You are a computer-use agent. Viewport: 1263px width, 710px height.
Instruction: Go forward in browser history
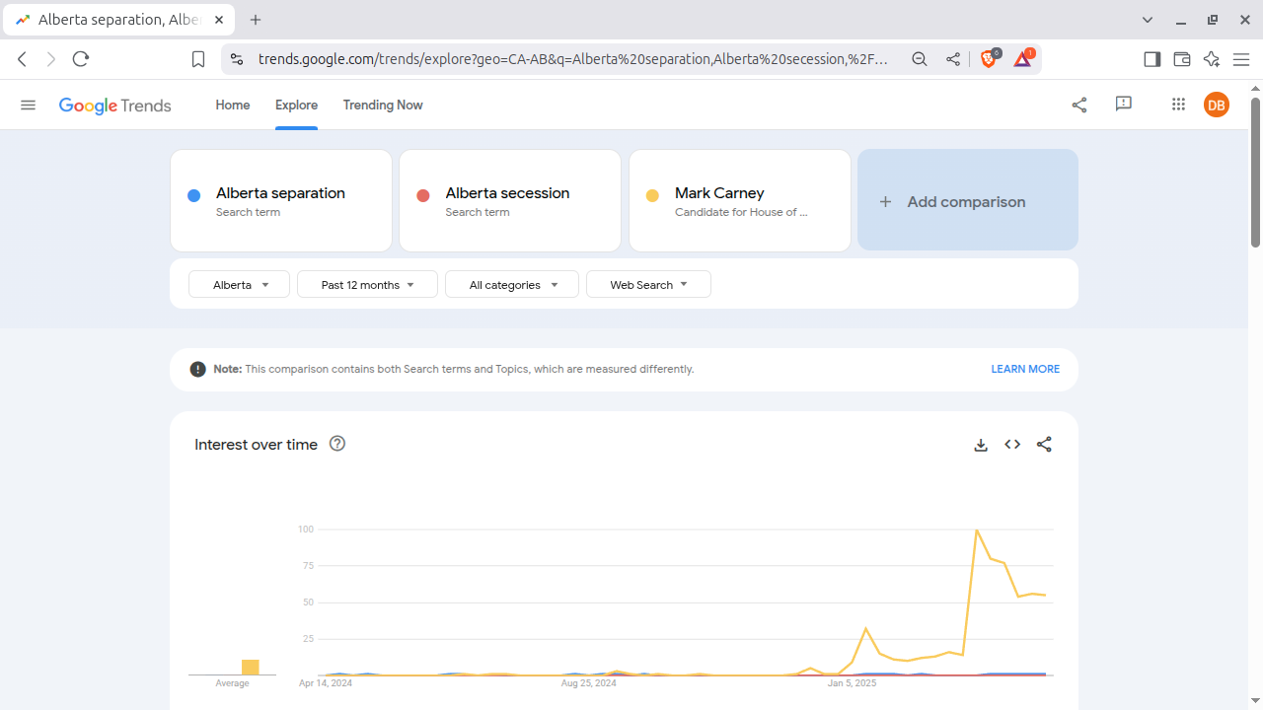coord(51,59)
